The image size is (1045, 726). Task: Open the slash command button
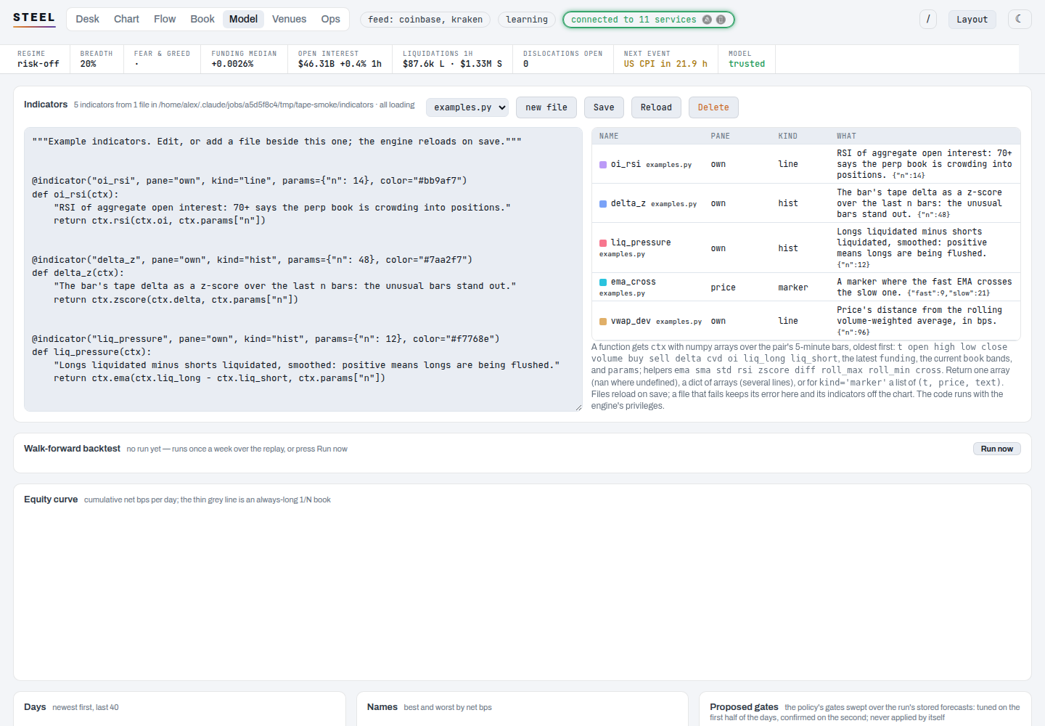click(x=928, y=19)
